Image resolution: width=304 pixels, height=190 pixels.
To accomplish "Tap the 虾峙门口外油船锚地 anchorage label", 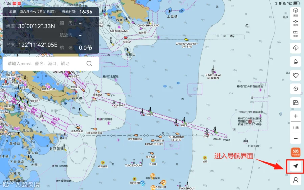I will (x=251, y=112).
